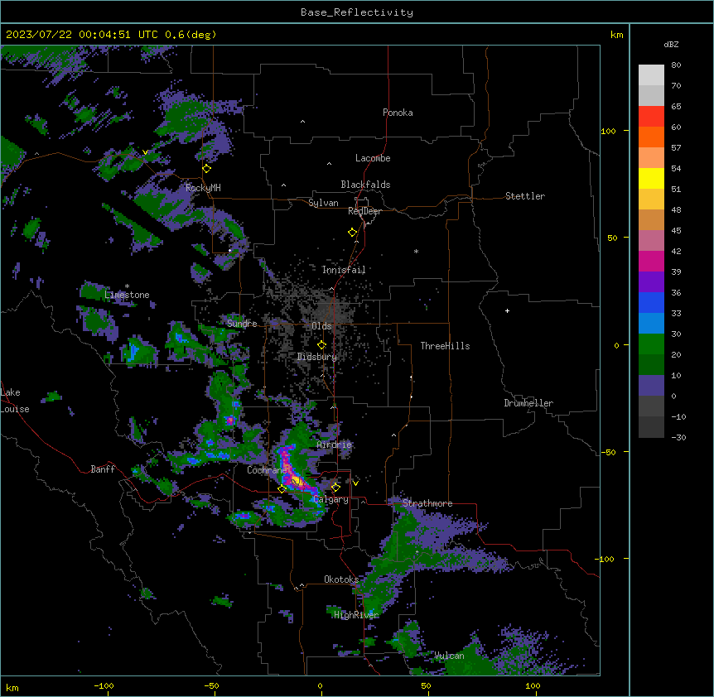This screenshot has height=697, width=714.
Task: Select the Olds label
Action: coord(321,326)
